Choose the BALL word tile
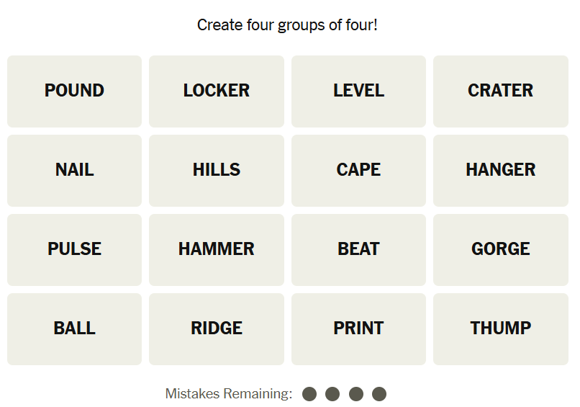580x407 pixels. 74,328
